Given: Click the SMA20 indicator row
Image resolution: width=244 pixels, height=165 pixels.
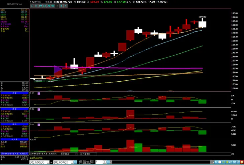Looking at the screenshot, I should [15, 14].
